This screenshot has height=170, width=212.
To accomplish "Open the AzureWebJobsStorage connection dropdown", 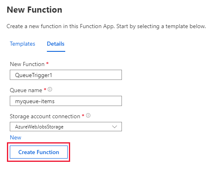I will pyautogui.click(x=66, y=126).
